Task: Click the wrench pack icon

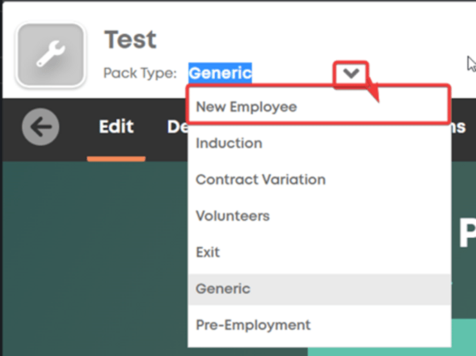Action: [51, 55]
